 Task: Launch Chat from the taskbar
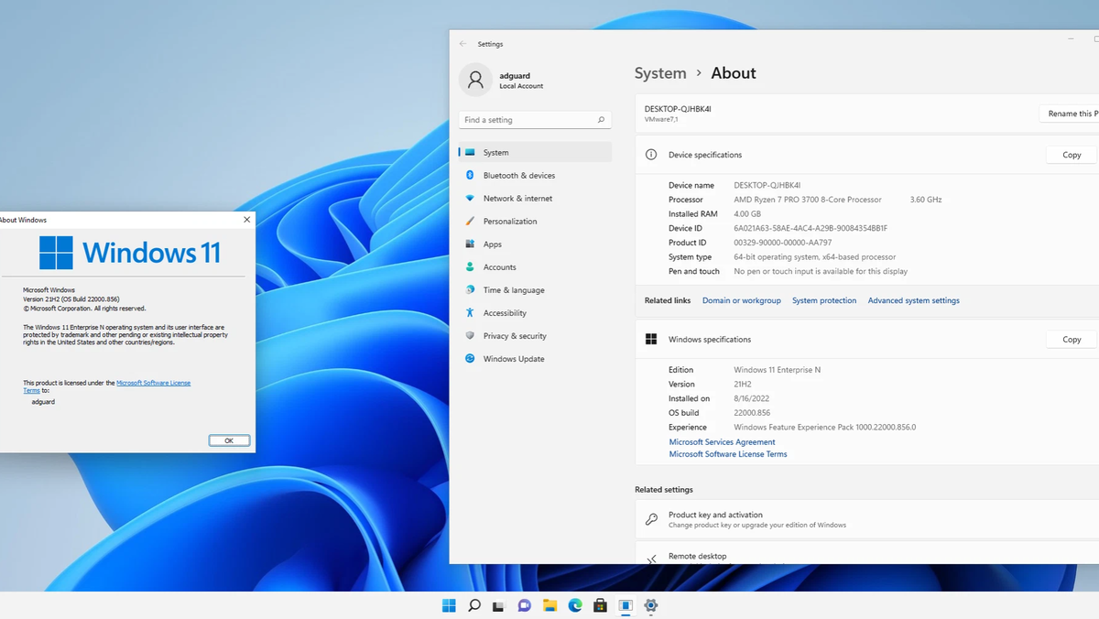coord(525,605)
